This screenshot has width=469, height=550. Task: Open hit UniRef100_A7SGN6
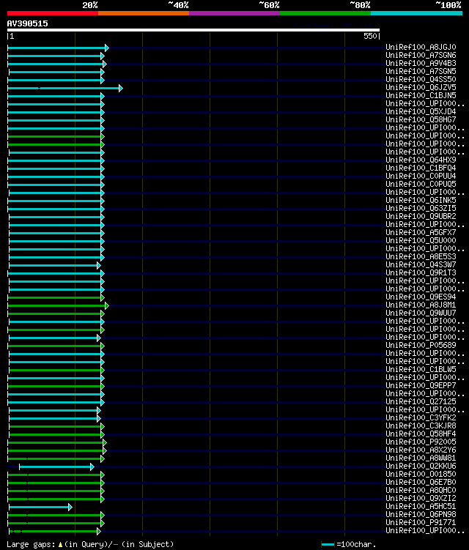[421, 55]
